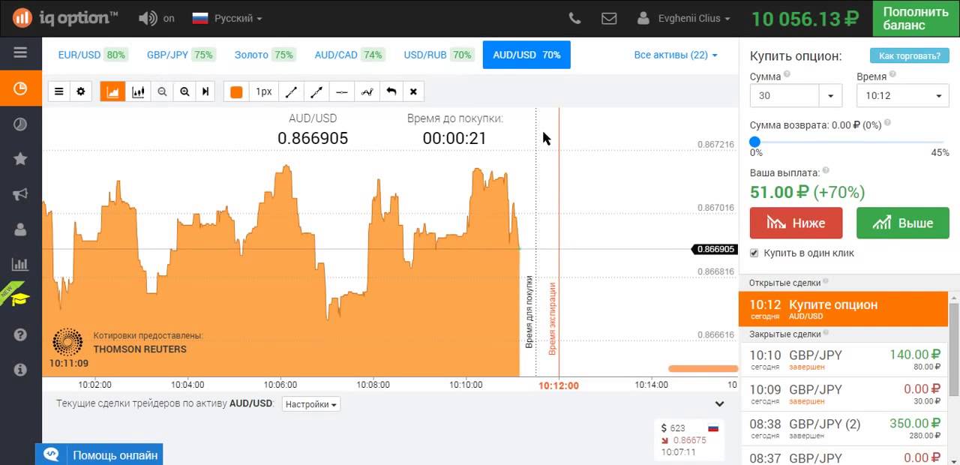Switch to AUD/CAD 74% tab

(x=349, y=55)
